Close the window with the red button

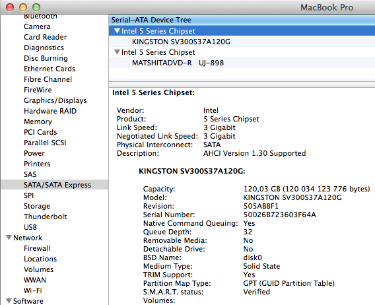click(x=10, y=7)
